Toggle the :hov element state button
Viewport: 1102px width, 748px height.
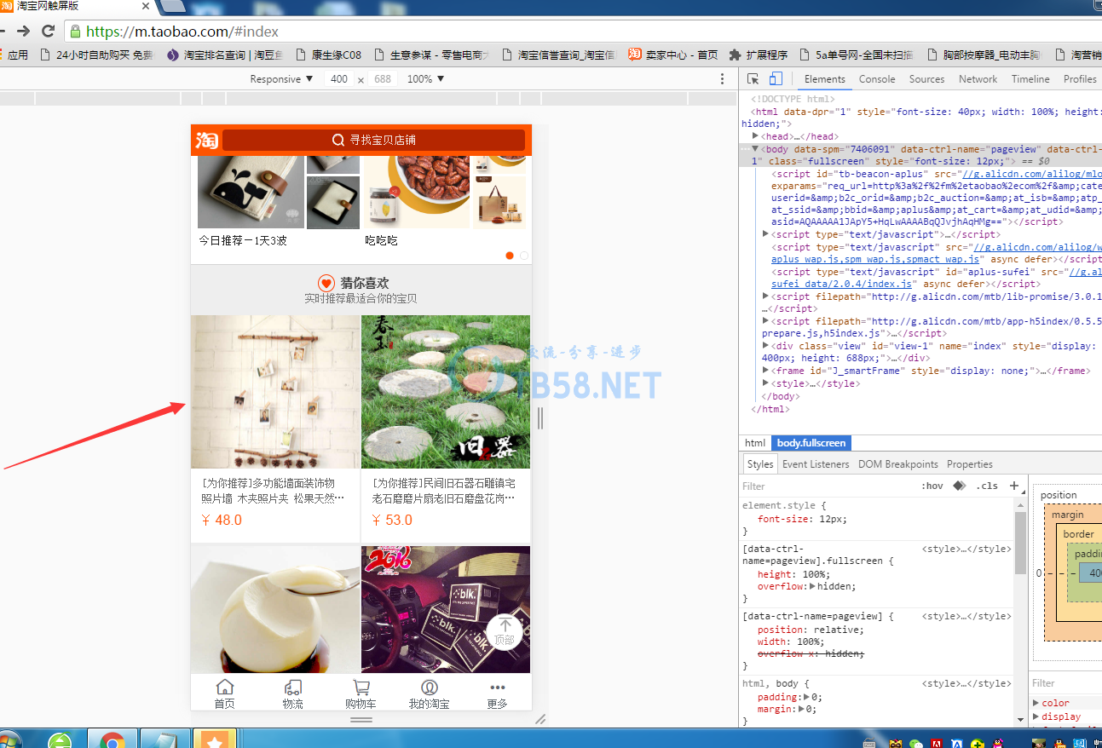point(932,486)
